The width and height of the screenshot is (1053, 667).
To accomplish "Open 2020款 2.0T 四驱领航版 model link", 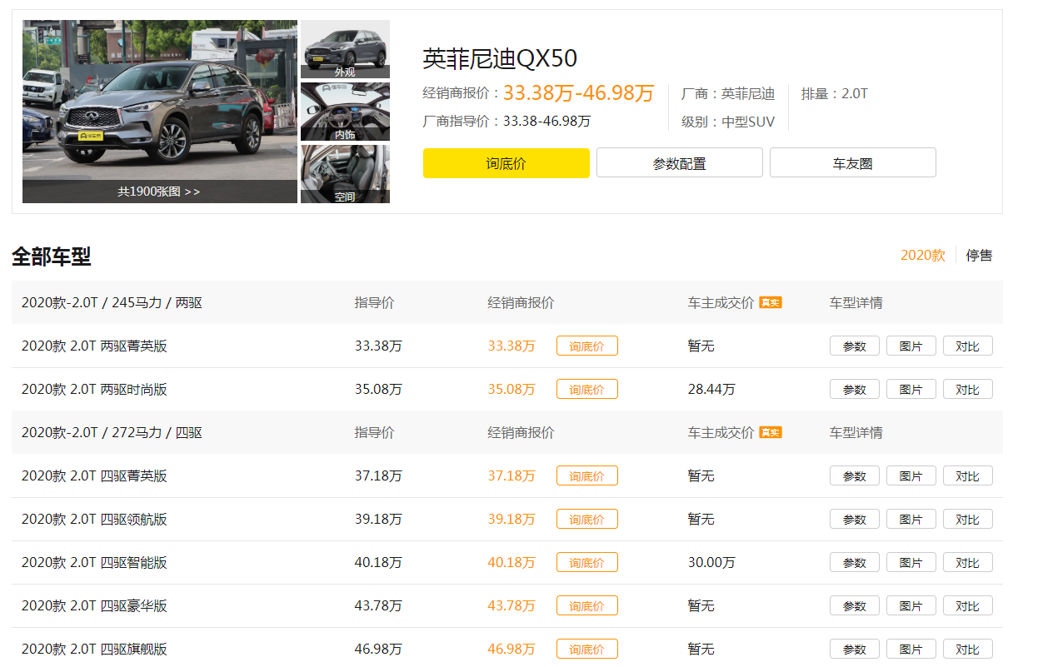I will tap(94, 520).
